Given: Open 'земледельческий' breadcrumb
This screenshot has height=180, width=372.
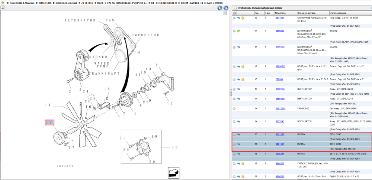Looking at the screenshot, I should pos(66,3).
